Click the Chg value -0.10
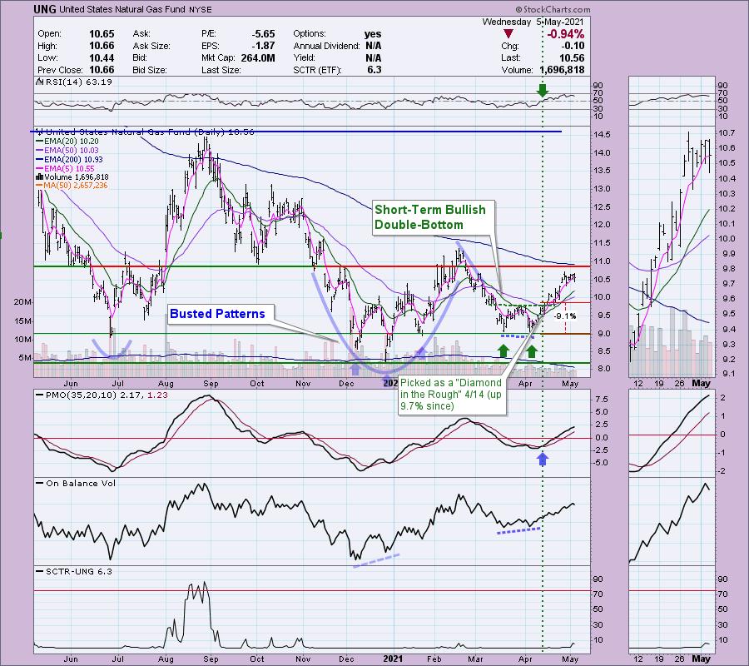 573,46
